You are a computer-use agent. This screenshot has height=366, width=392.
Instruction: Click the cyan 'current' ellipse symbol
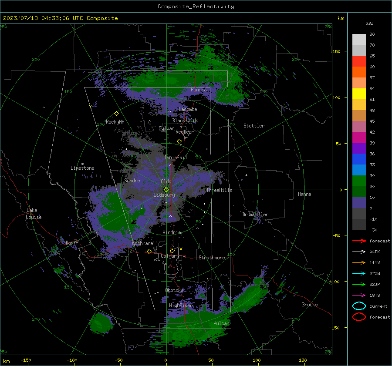click(359, 306)
